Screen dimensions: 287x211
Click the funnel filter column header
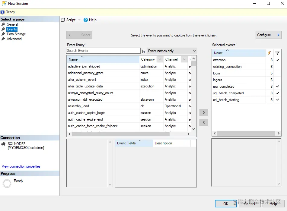pos(277,53)
